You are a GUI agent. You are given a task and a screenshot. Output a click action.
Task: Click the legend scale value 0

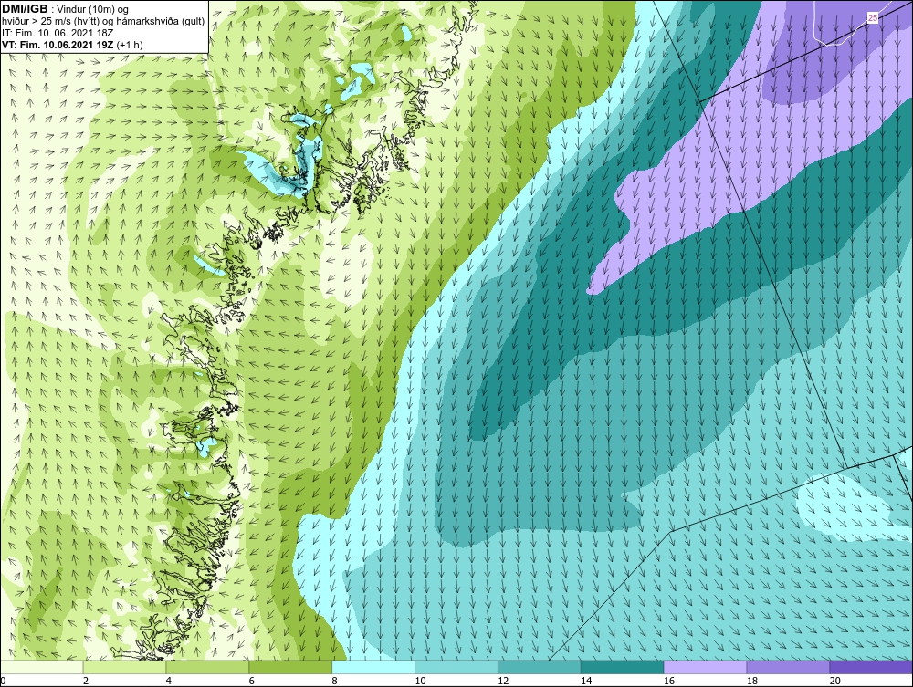[3, 681]
